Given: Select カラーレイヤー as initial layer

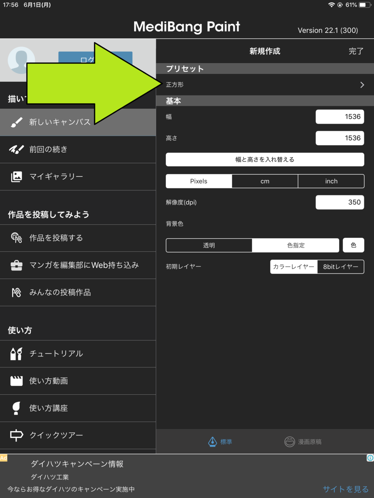Looking at the screenshot, I should (294, 267).
